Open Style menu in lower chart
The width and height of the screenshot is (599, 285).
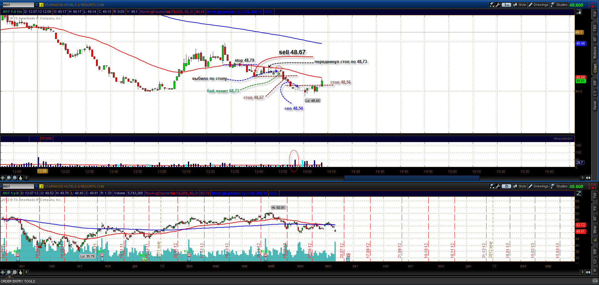tap(520, 186)
